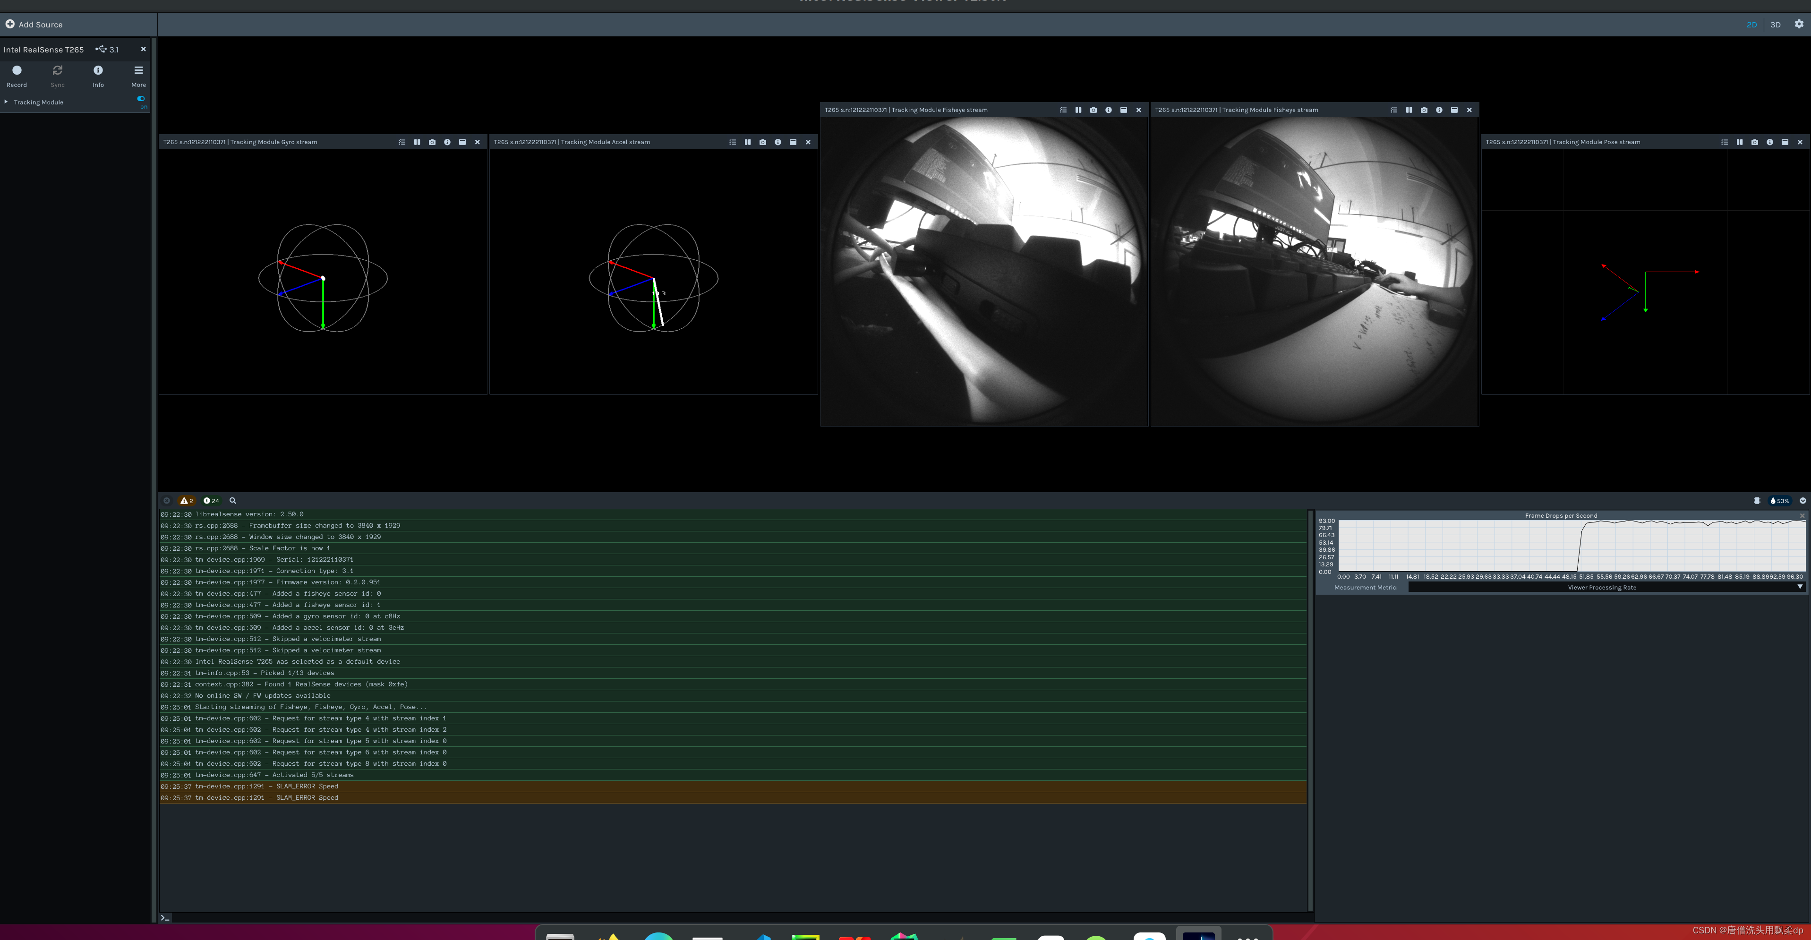Pause the Gyro stream

(x=417, y=142)
